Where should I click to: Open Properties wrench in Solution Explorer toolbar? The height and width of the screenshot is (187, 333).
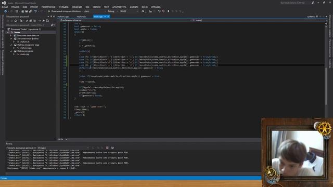[x=44, y=21]
